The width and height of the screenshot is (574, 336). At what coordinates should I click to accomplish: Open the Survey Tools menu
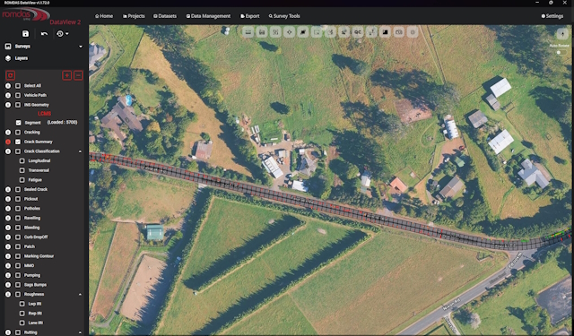tap(284, 16)
